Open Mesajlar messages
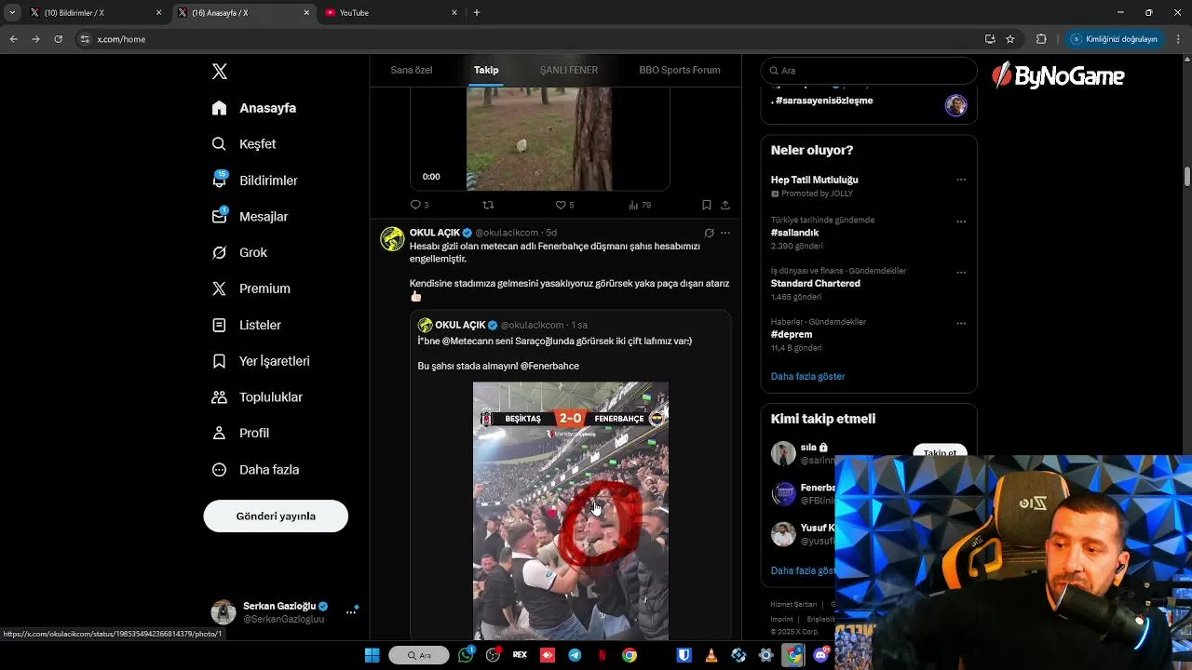This screenshot has width=1192, height=670. 250,217
